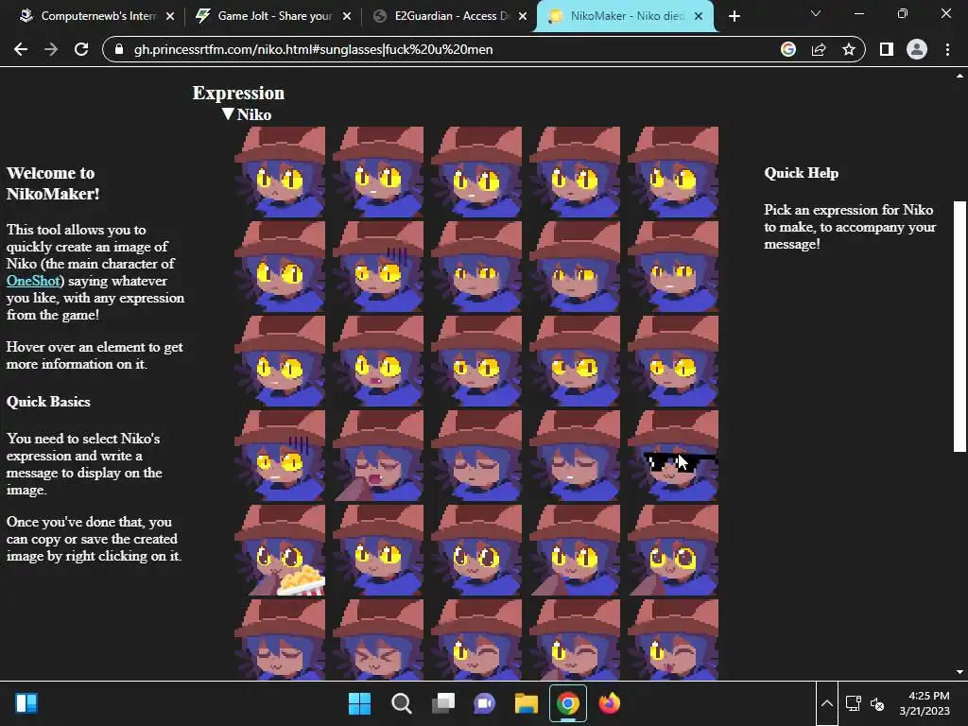Open a new browser tab
968x726 pixels.
734,17
